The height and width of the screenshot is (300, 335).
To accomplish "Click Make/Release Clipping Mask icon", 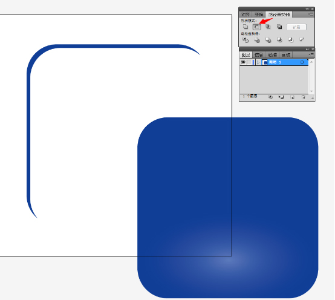I will pos(270,97).
